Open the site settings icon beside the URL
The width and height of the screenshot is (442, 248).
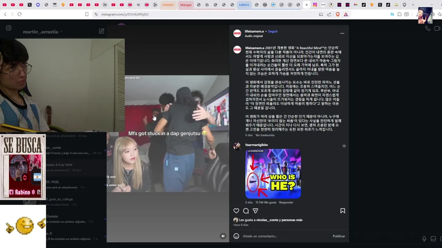click(x=96, y=14)
